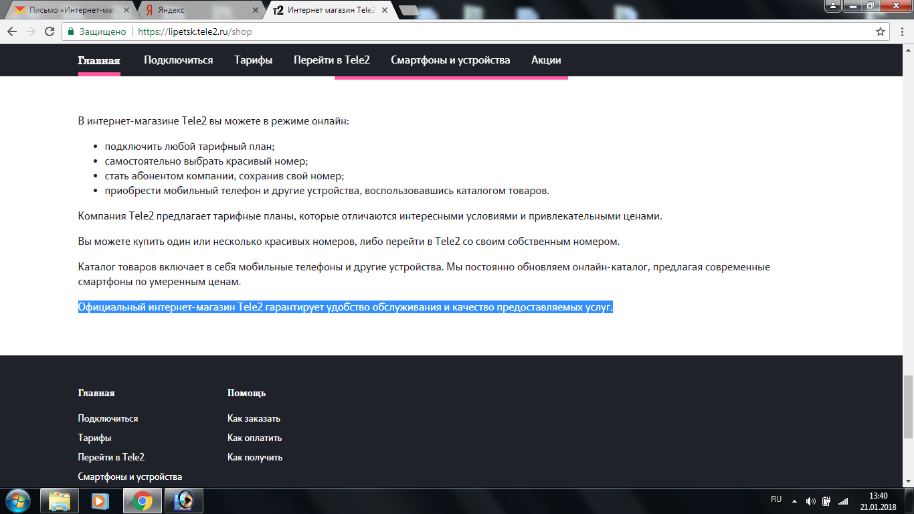This screenshot has height=514, width=914.
Task: Click footer heading Главная
Action: click(96, 393)
